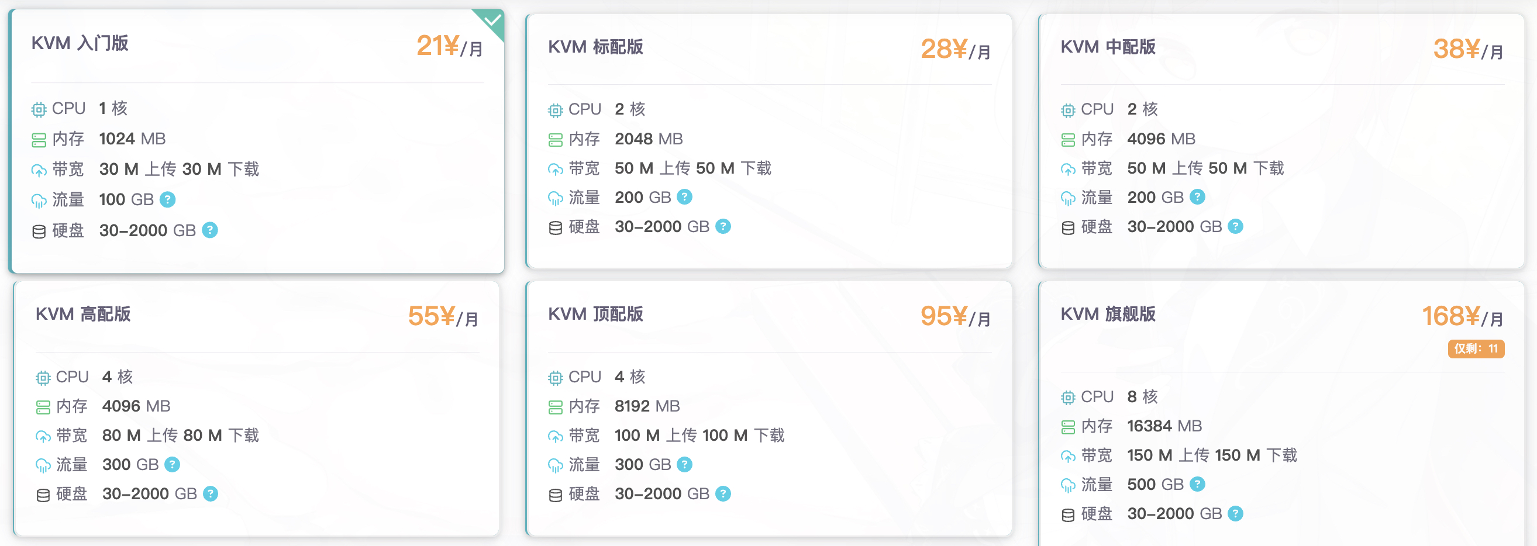Image resolution: width=1537 pixels, height=546 pixels.
Task: Click the traffic help icon in KVM 中配版
Action: point(1198,196)
